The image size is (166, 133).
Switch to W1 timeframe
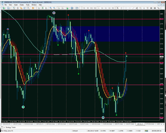click(x=109, y=8)
